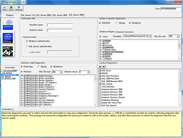Image resolution: width=183 pixels, height=138 pixels.
Task: Expand the Locks trace node
Action: pos(101,56)
